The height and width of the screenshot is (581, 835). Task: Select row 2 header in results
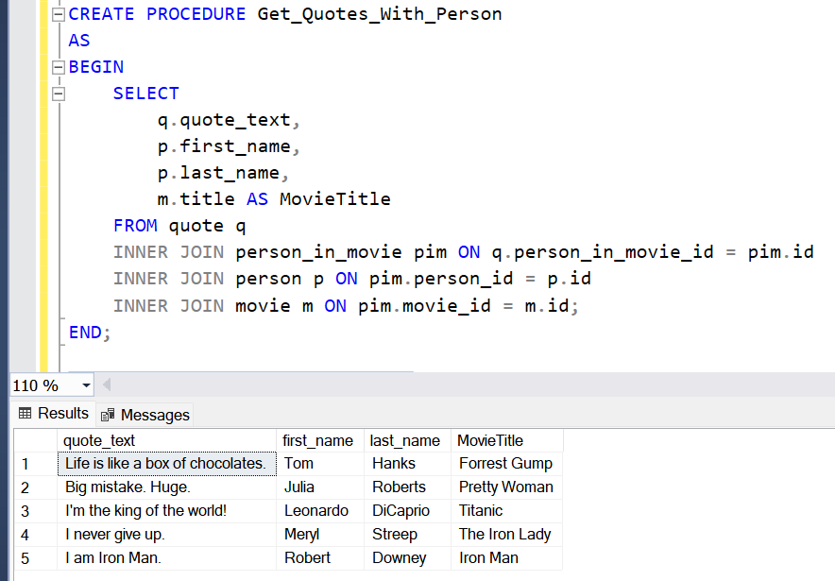(x=36, y=487)
